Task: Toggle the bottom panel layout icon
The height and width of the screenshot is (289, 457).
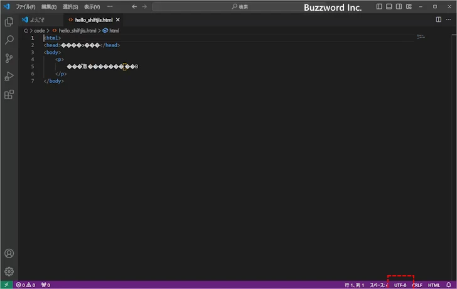Action: click(x=389, y=6)
